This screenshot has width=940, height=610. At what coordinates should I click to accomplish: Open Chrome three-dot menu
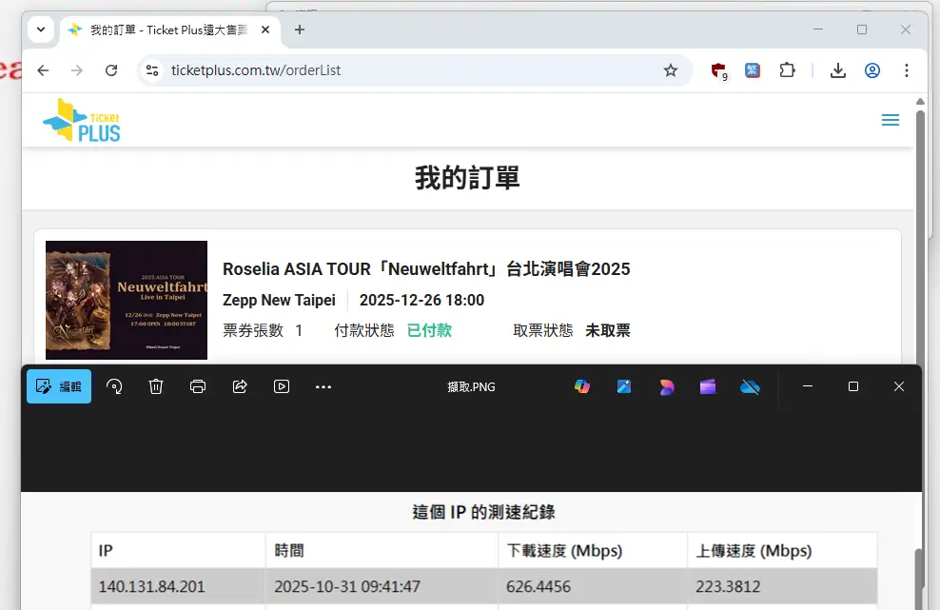point(907,70)
